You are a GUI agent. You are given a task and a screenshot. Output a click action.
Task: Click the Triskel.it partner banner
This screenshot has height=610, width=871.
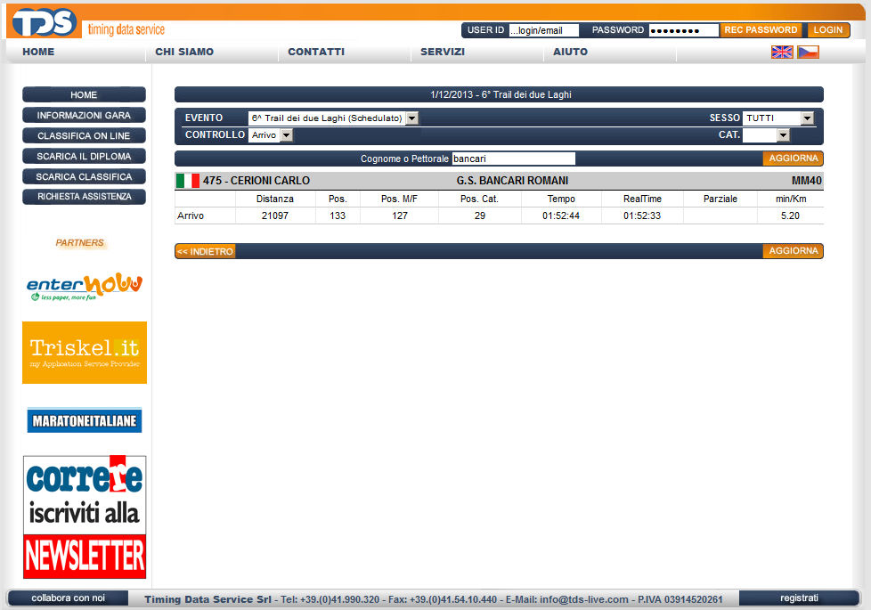click(85, 353)
